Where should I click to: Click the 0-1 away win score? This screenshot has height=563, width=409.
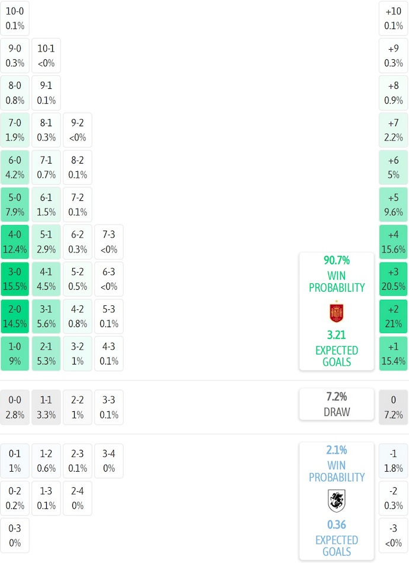[x=15, y=460]
